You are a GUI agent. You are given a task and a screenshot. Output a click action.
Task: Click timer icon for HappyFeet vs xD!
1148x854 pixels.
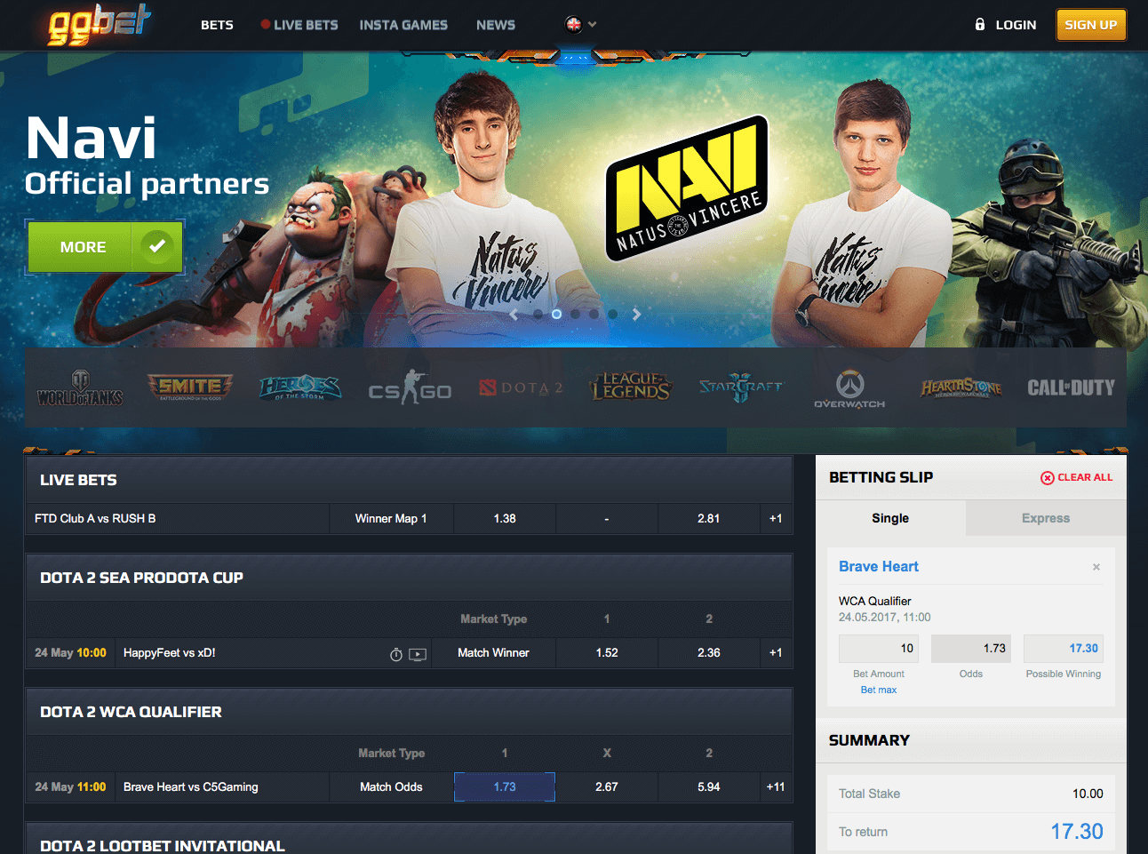(396, 654)
